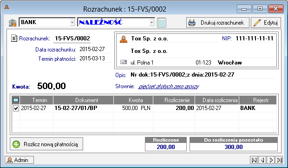Expand the BANK dropdown arrow
288x168 pixels.
[x=72, y=22]
